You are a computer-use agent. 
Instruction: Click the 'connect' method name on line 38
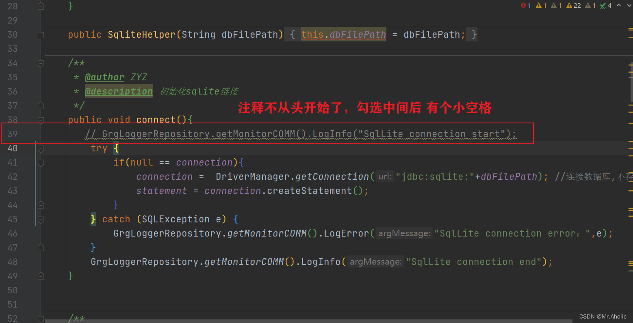click(x=156, y=120)
